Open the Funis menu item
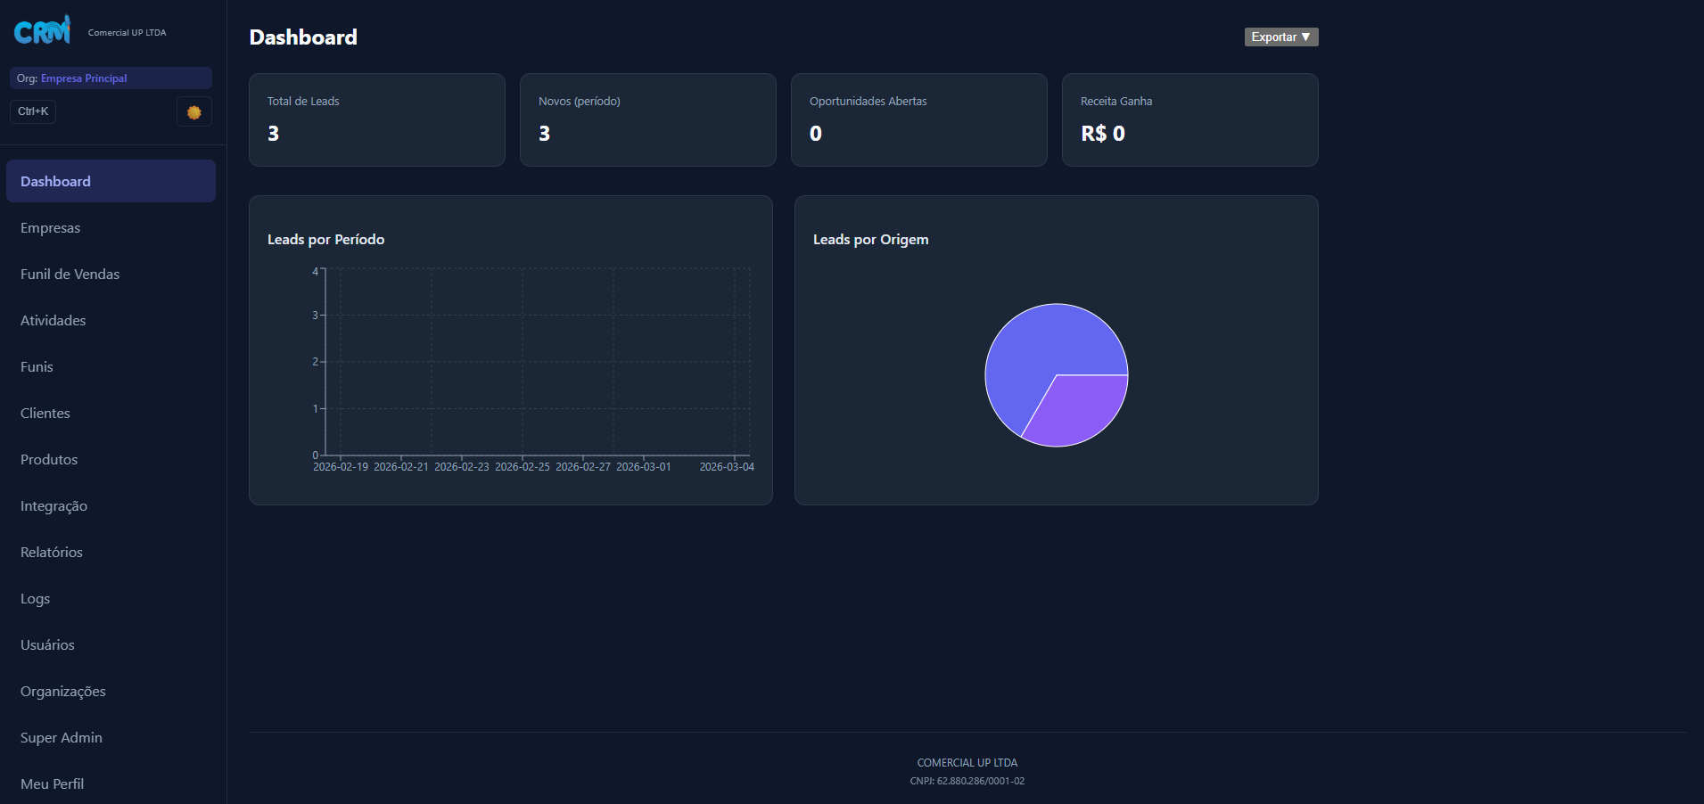 point(37,367)
